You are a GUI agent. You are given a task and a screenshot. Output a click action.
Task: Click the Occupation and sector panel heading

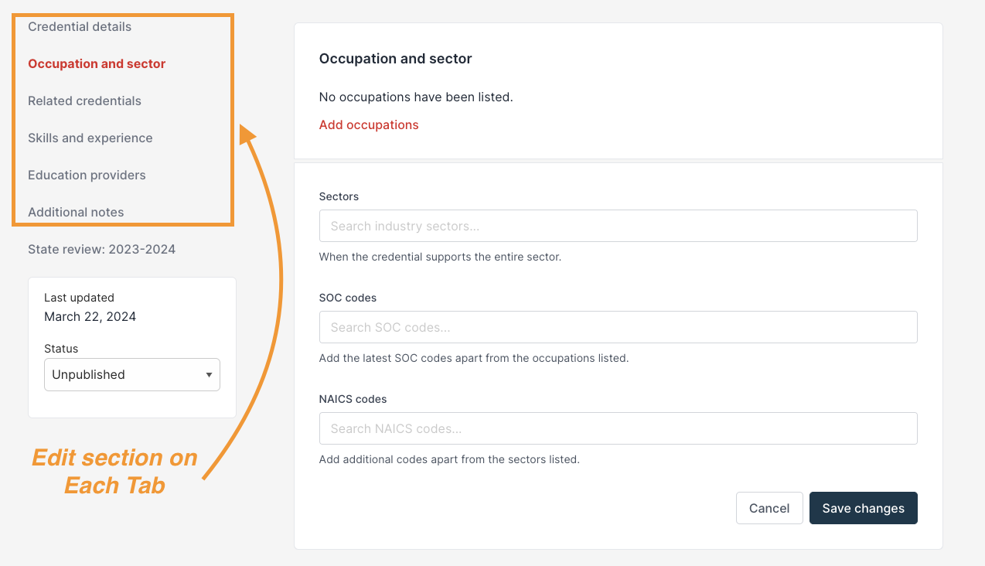point(395,59)
